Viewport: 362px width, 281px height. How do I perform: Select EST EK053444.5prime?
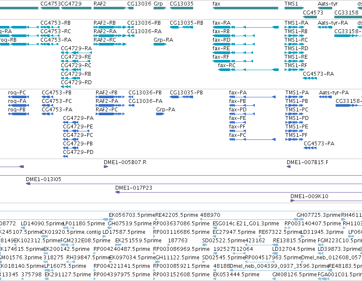tap(236, 275)
